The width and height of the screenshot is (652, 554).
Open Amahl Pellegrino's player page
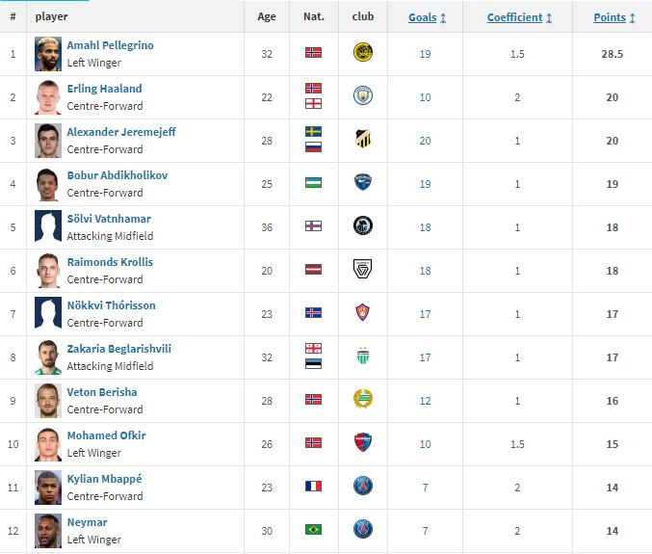(110, 45)
